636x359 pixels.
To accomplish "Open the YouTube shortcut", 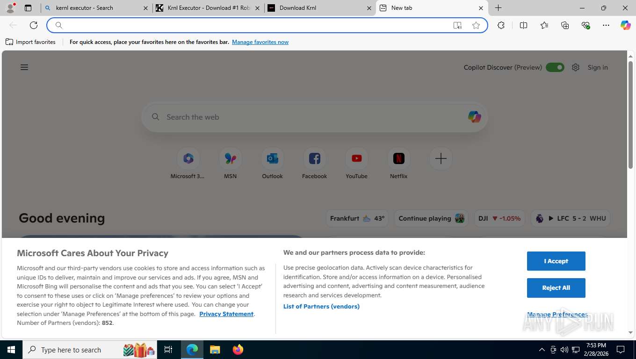I will tap(356, 164).
